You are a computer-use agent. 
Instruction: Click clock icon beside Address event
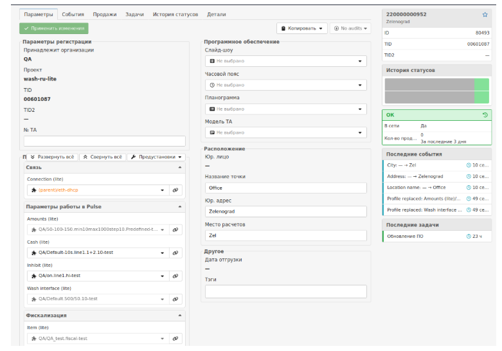469,176
